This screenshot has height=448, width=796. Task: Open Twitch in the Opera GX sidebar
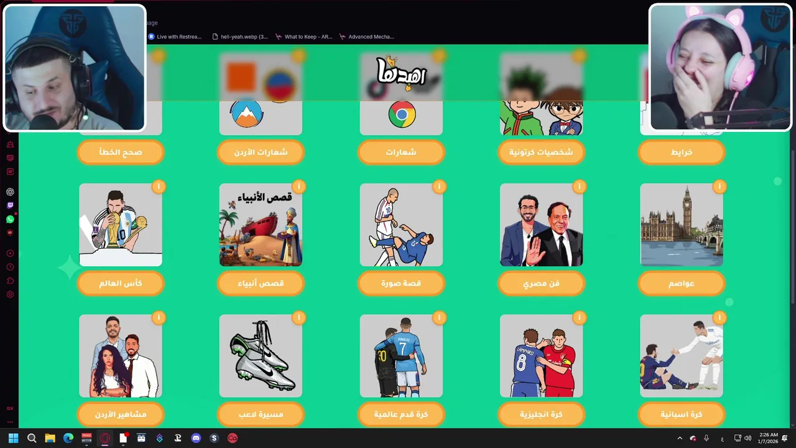click(10, 205)
